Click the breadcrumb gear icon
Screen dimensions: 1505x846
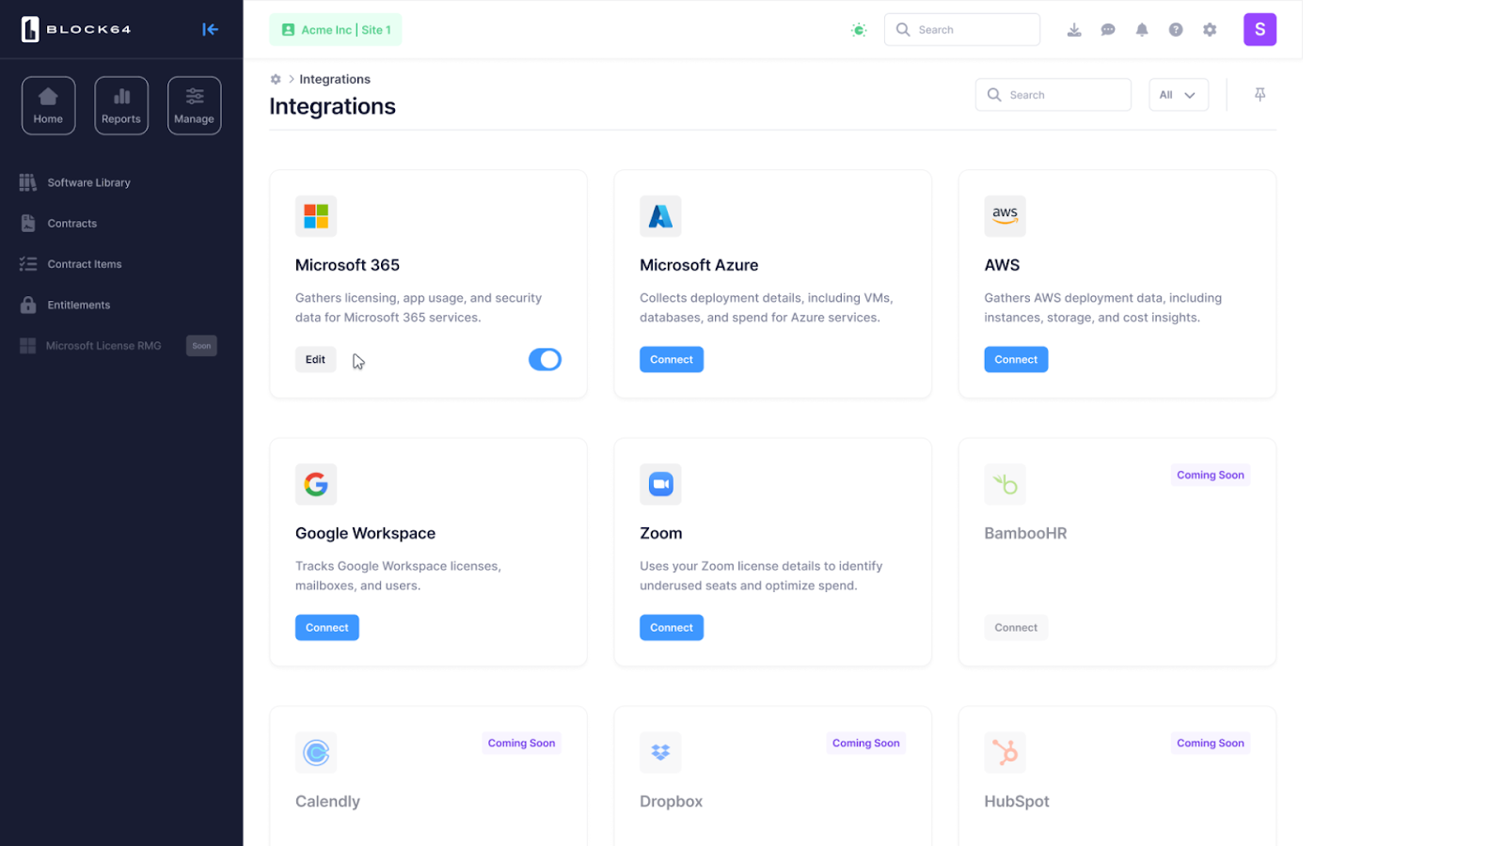[x=276, y=79]
